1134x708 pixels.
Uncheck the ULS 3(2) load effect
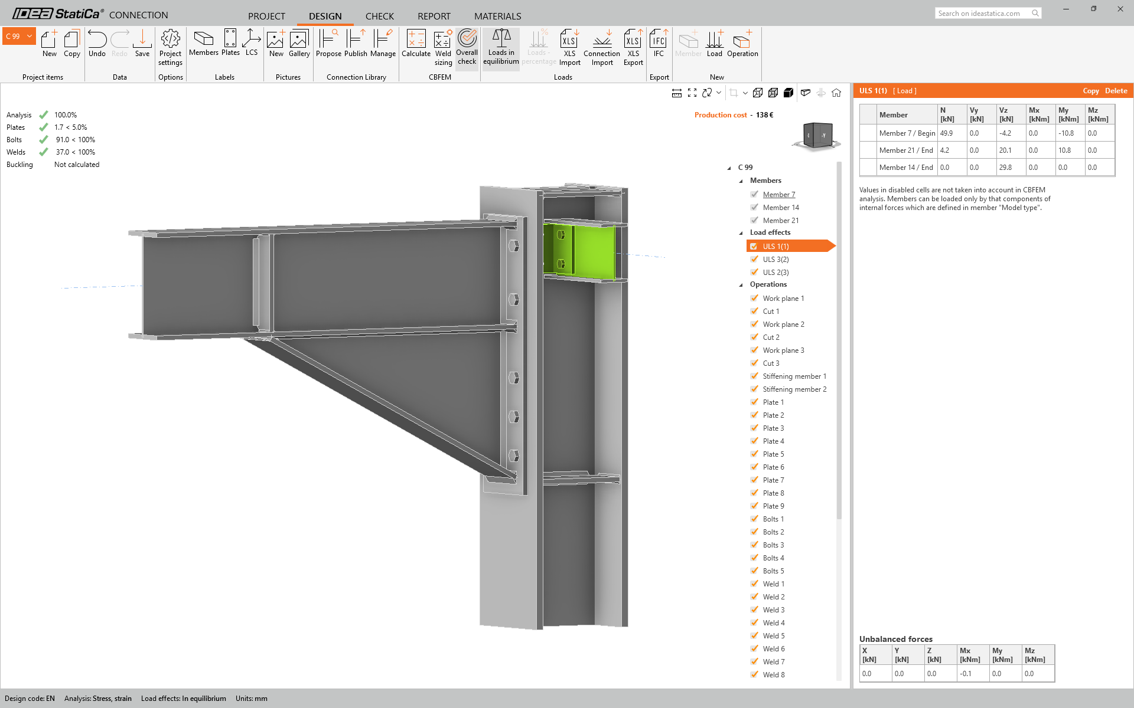(754, 259)
